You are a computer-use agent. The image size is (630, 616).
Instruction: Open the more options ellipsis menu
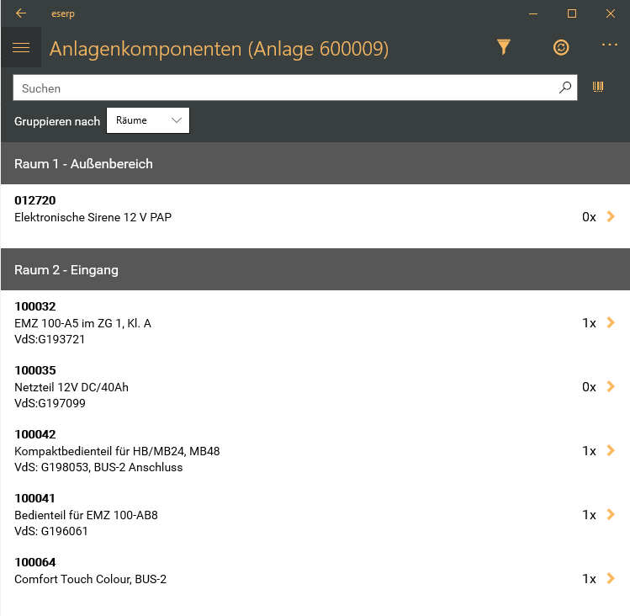[x=610, y=45]
